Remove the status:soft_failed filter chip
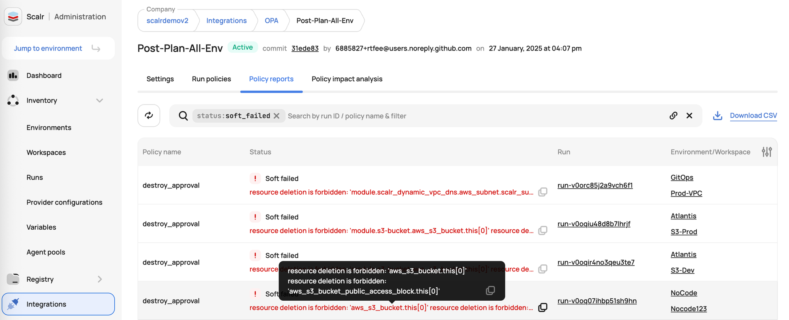This screenshot has width=789, height=320. click(277, 116)
